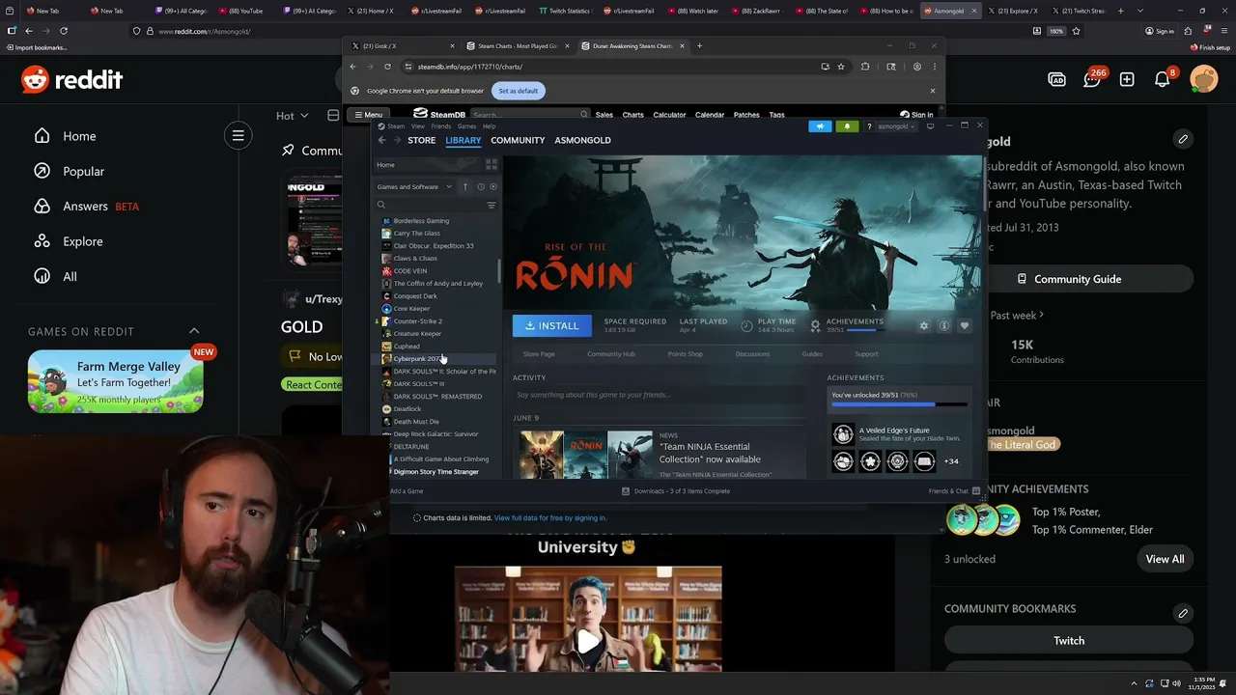The width and height of the screenshot is (1236, 695).
Task: Click the Reddit logo
Action: [x=71, y=79]
